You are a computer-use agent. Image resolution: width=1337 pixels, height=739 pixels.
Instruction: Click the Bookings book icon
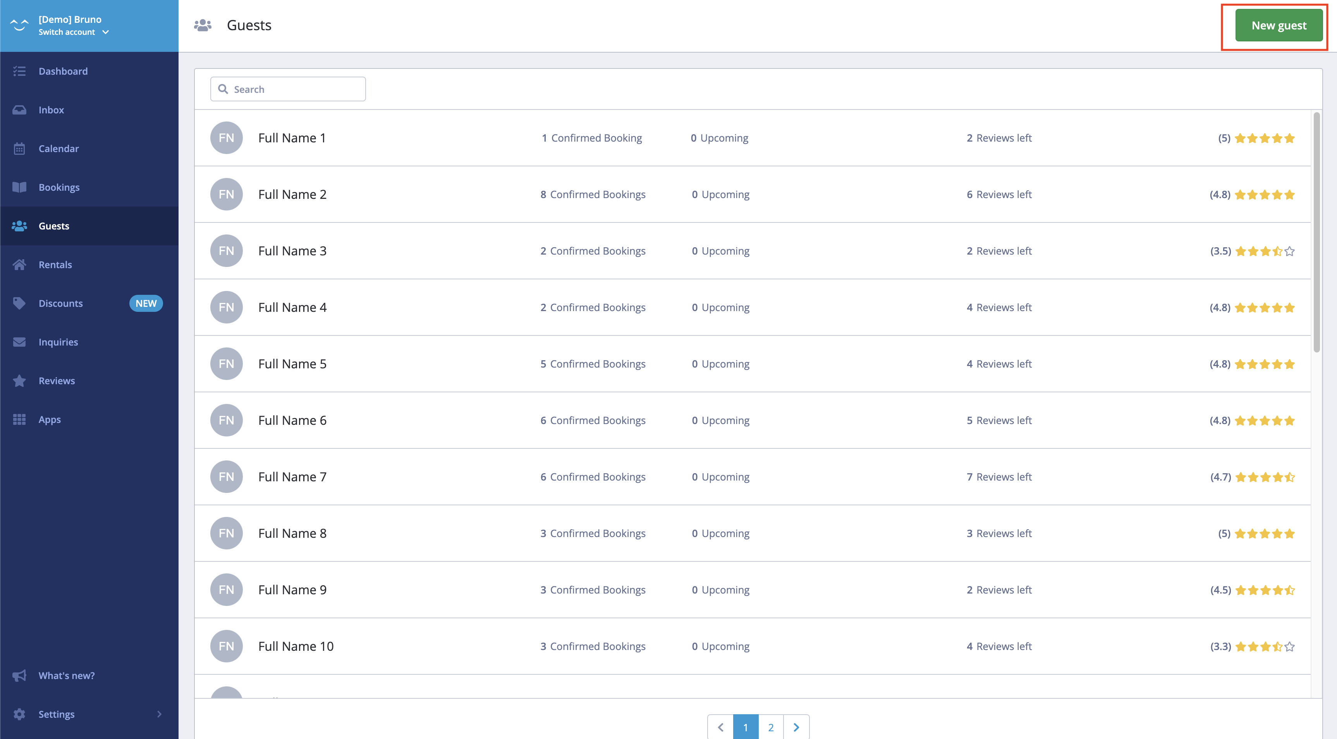click(x=19, y=187)
